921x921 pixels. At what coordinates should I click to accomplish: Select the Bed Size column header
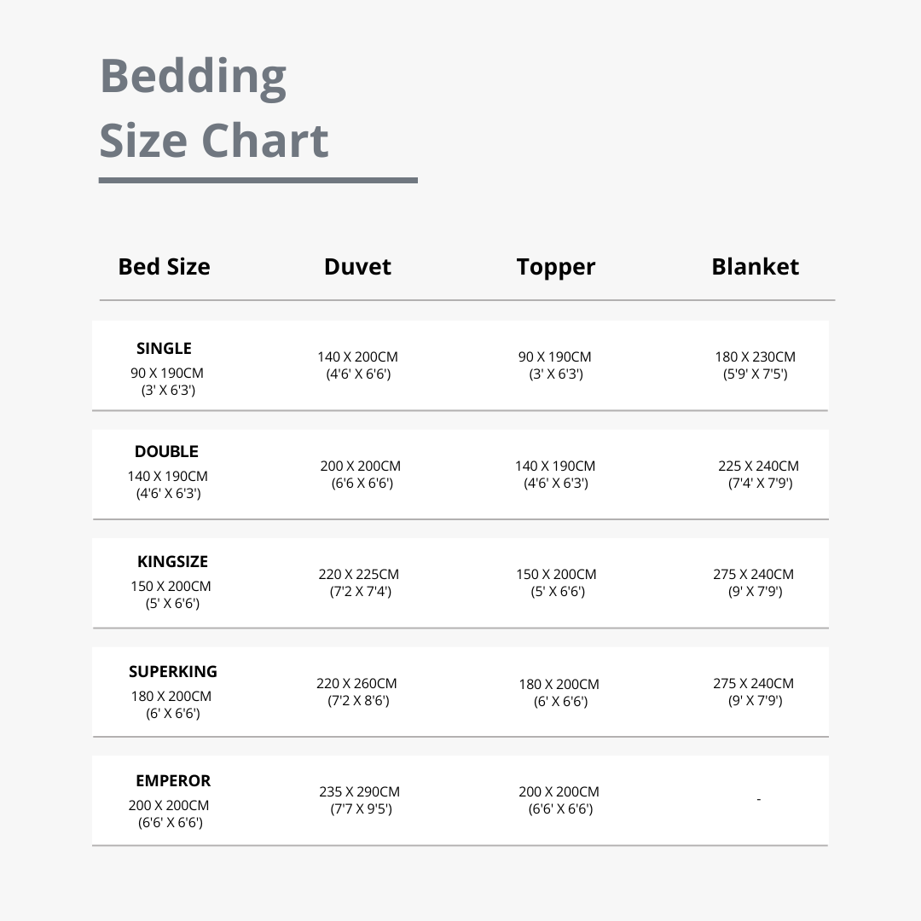[x=164, y=267]
